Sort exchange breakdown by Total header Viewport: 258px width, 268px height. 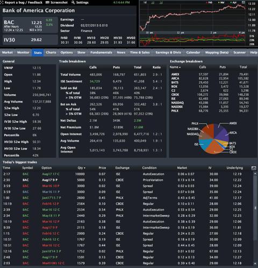243,67
